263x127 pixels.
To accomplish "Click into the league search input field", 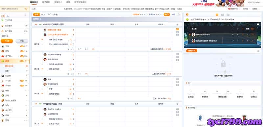I will (12, 9).
